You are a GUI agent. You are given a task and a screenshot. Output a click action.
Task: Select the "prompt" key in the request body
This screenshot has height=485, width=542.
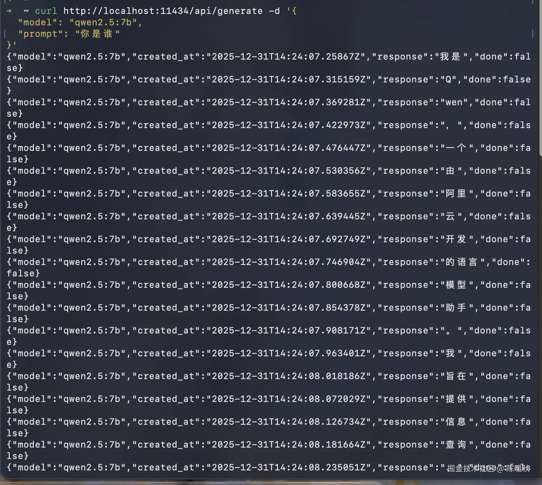click(x=40, y=34)
